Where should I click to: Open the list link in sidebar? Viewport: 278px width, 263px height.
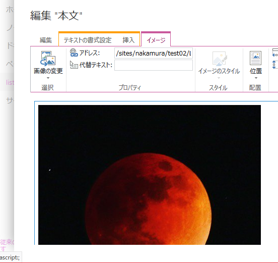click(x=10, y=82)
